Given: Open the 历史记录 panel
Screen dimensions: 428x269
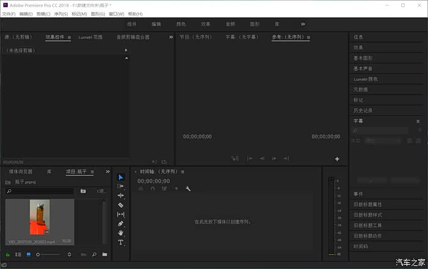Looking at the screenshot, I should pos(363,110).
